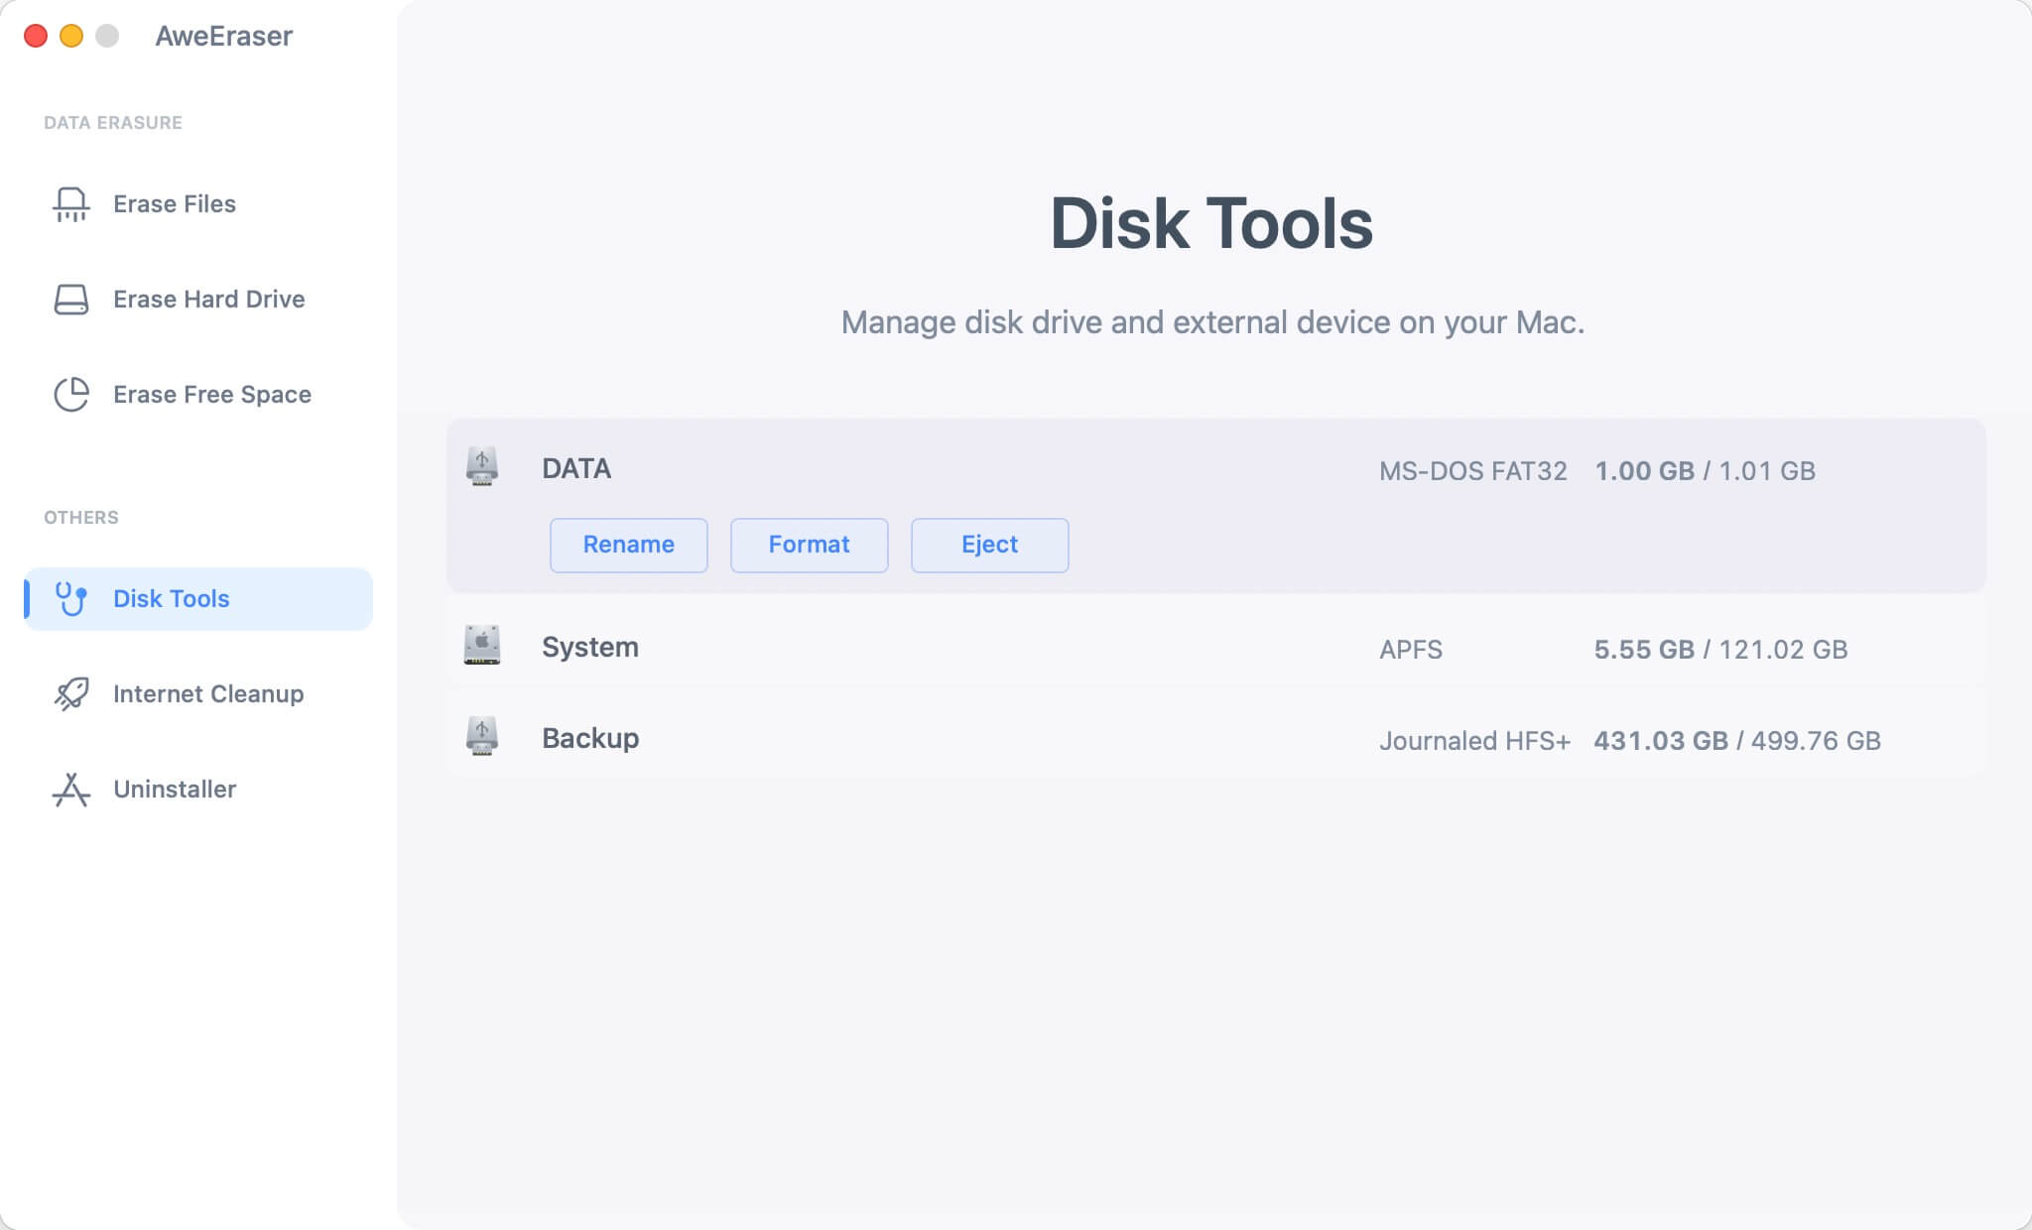Click the Erase Hard Drive disk icon
This screenshot has height=1230, width=2032.
[x=70, y=300]
